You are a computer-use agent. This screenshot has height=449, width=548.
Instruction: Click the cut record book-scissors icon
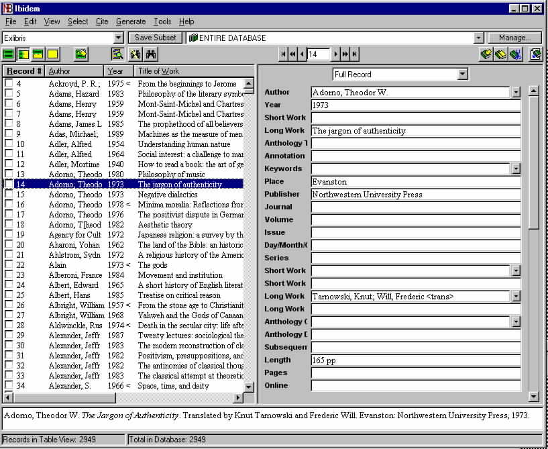516,54
